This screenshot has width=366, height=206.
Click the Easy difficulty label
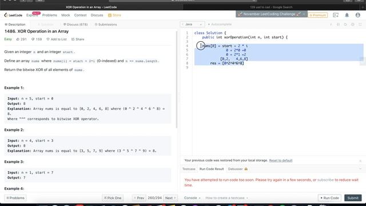point(8,39)
